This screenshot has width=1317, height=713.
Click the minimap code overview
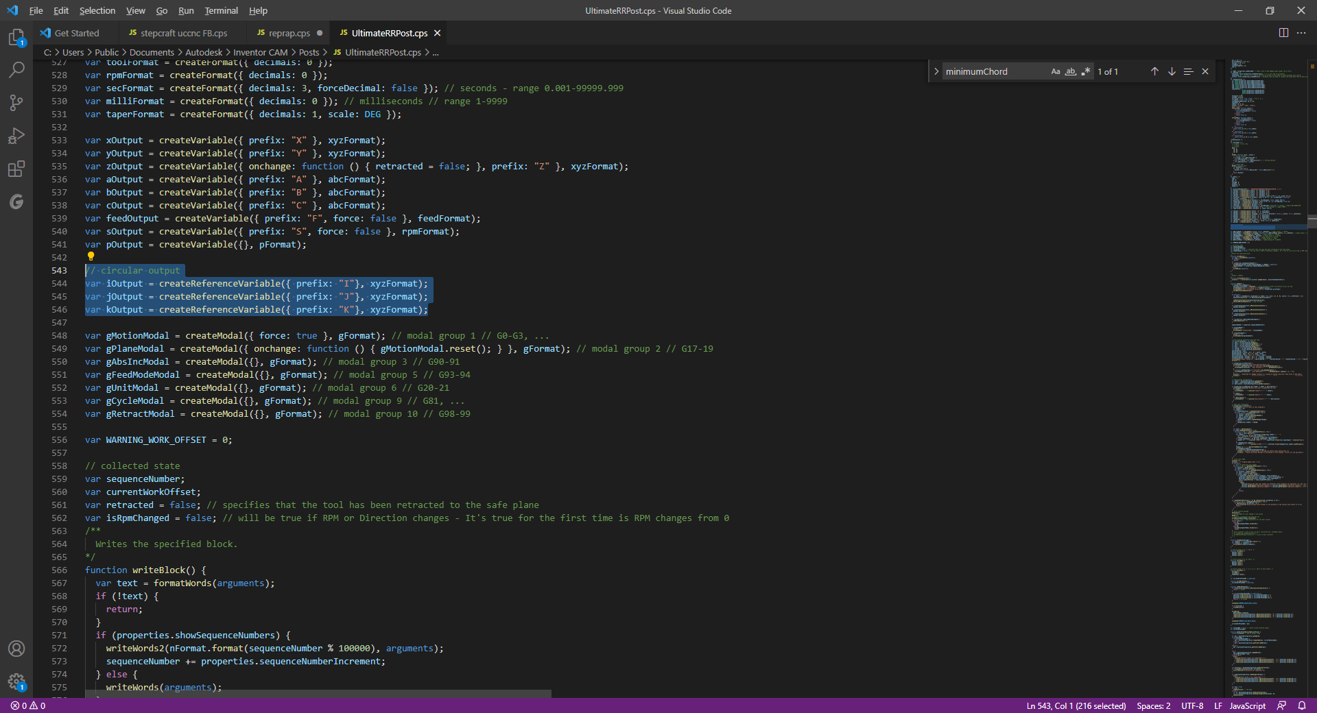click(x=1268, y=377)
